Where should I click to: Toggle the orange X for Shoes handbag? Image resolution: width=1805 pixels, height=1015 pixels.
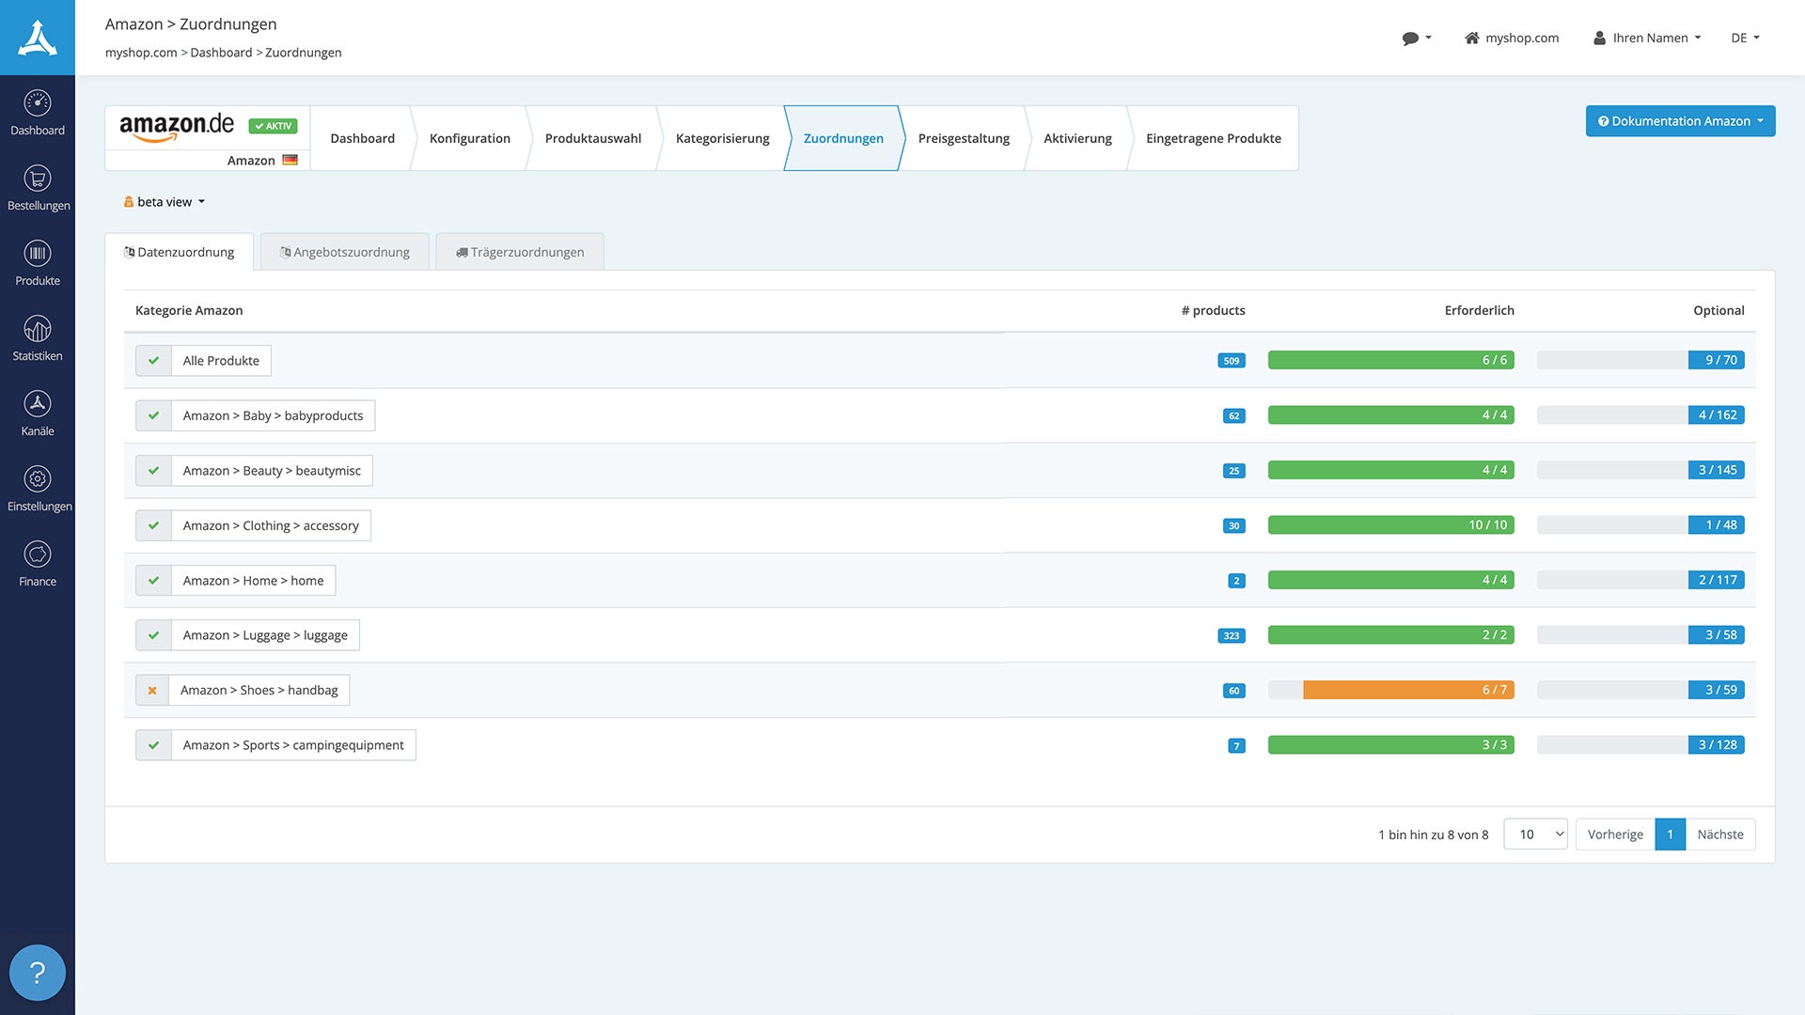(152, 691)
